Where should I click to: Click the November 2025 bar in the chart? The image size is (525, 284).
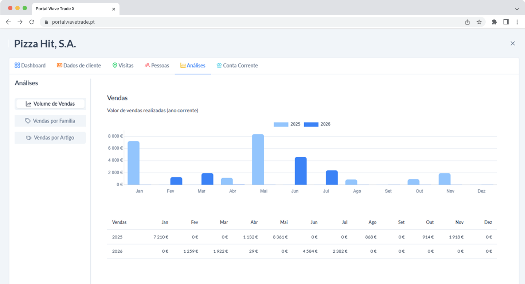[444, 179]
